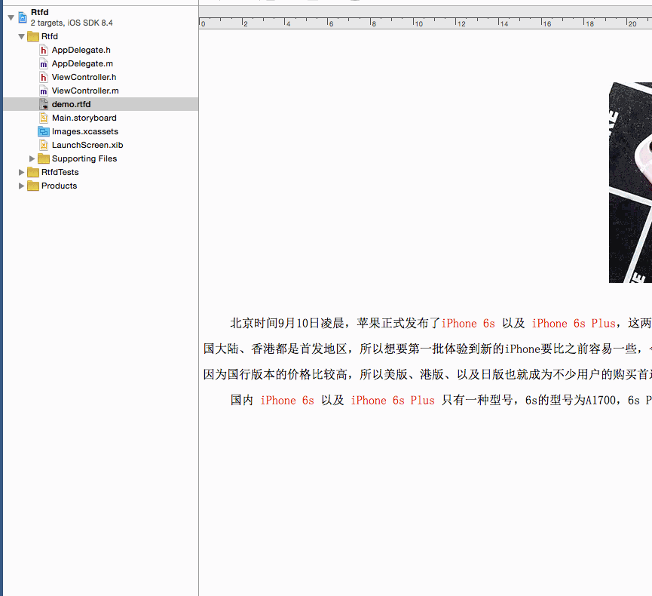Screen dimensions: 652x596
Task: Select the demo.rtfd row
Action: coord(101,104)
